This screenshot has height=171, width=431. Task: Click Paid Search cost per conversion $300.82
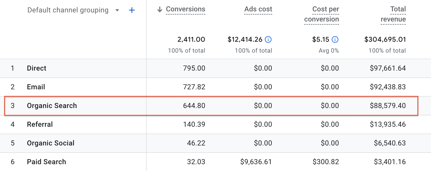pos(326,162)
